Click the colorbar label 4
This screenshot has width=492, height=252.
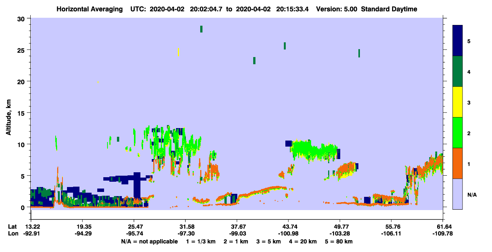[469, 71]
